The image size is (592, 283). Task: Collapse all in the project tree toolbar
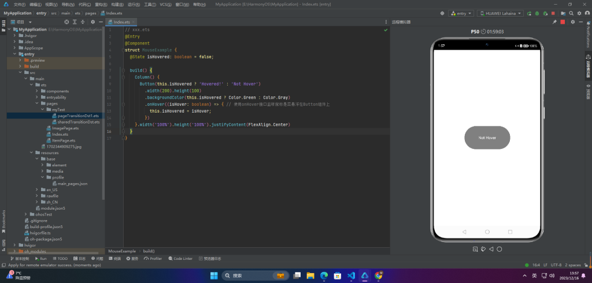pos(82,22)
